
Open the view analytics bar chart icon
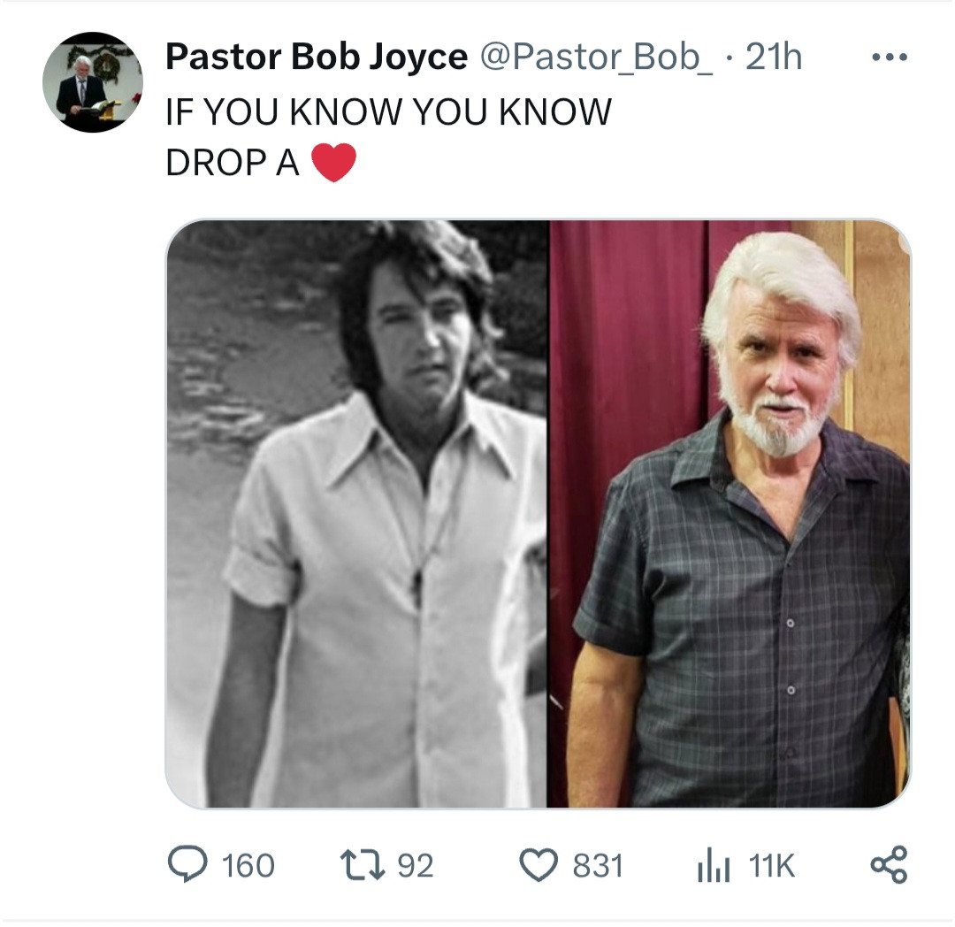(x=713, y=866)
